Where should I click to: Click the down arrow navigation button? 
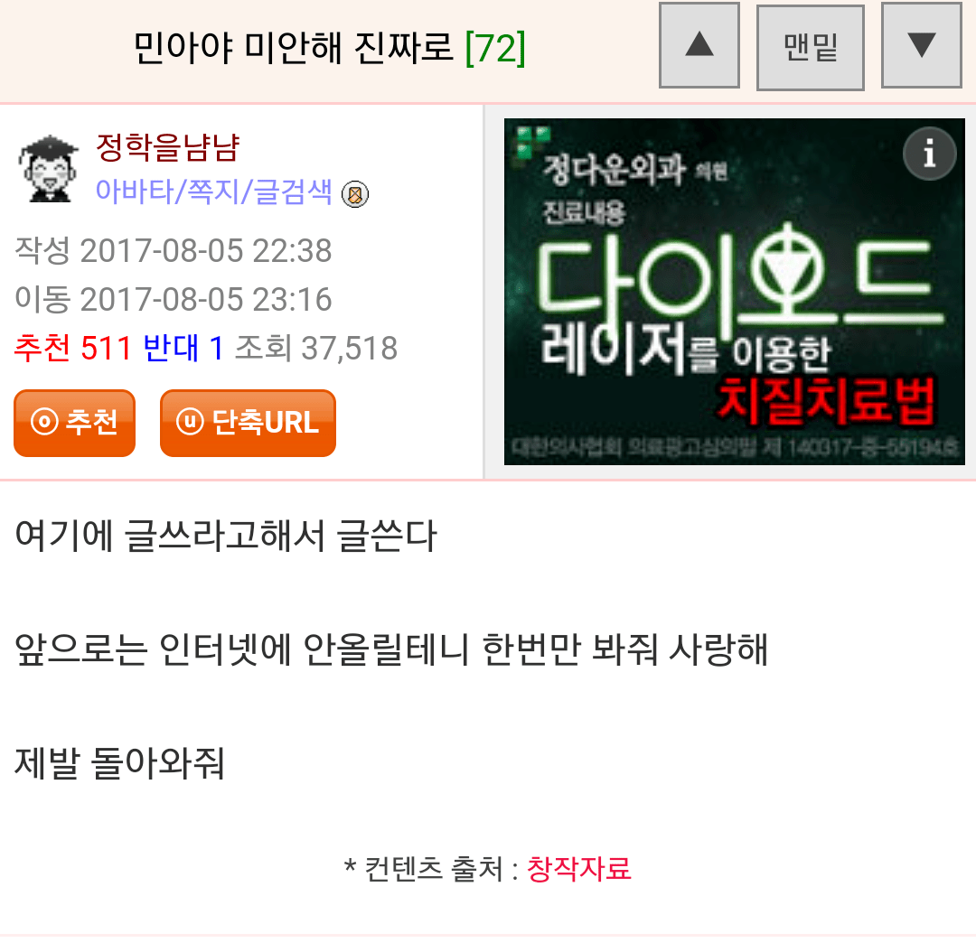[x=922, y=45]
